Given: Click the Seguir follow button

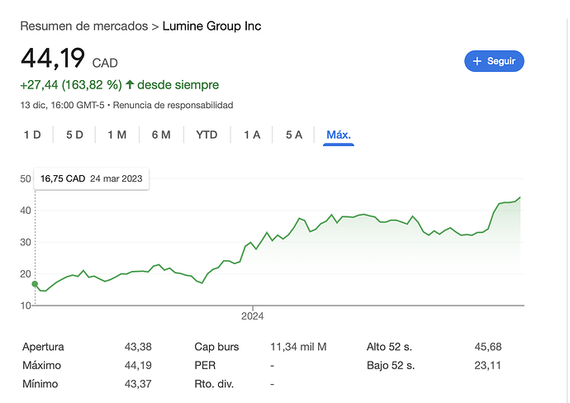Looking at the screenshot, I should point(494,61).
